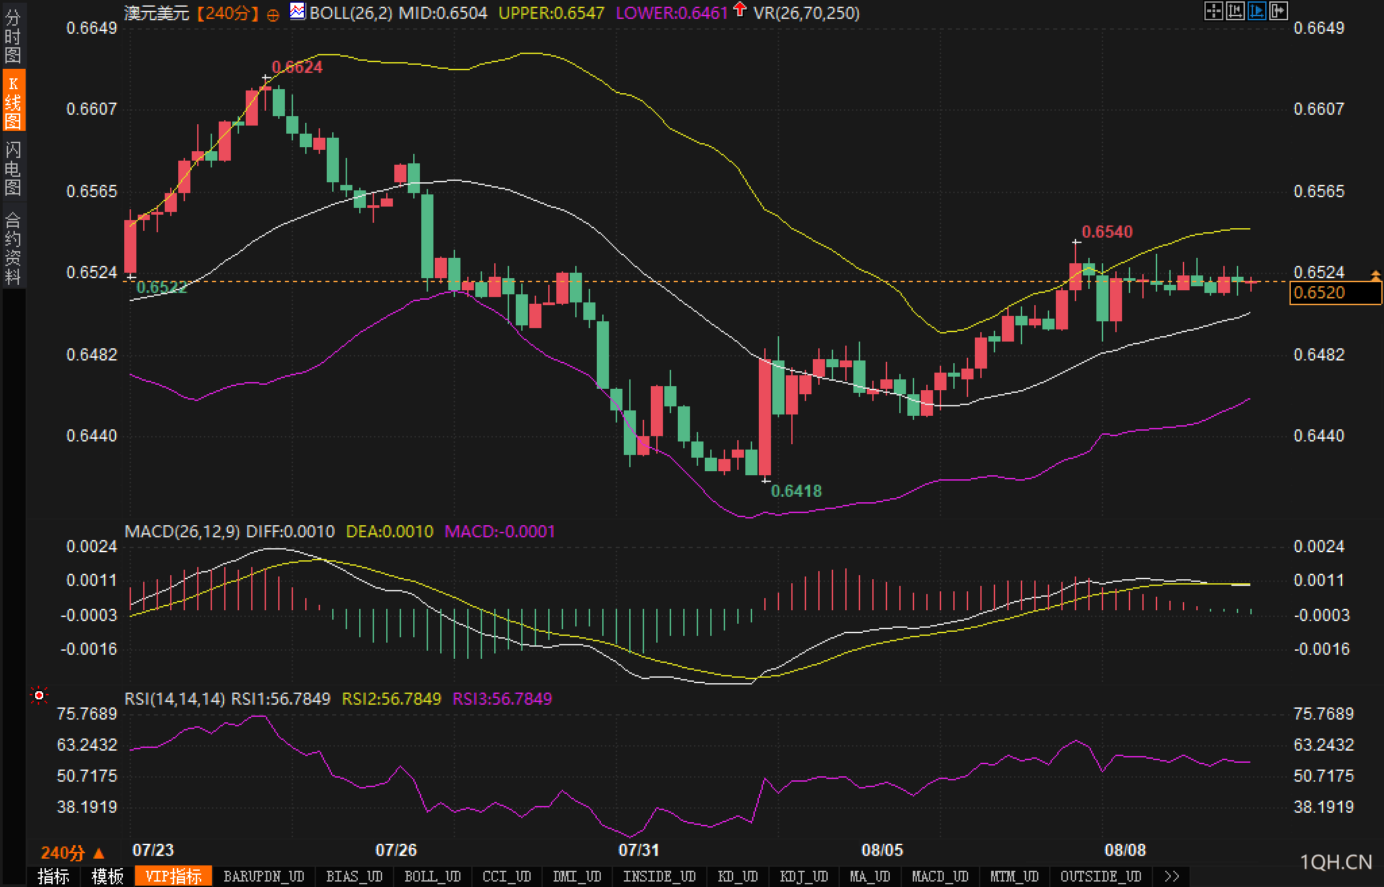Image resolution: width=1384 pixels, height=887 pixels.
Task: Open the 240分 timeframe dropdown at bottom
Action: (72, 853)
